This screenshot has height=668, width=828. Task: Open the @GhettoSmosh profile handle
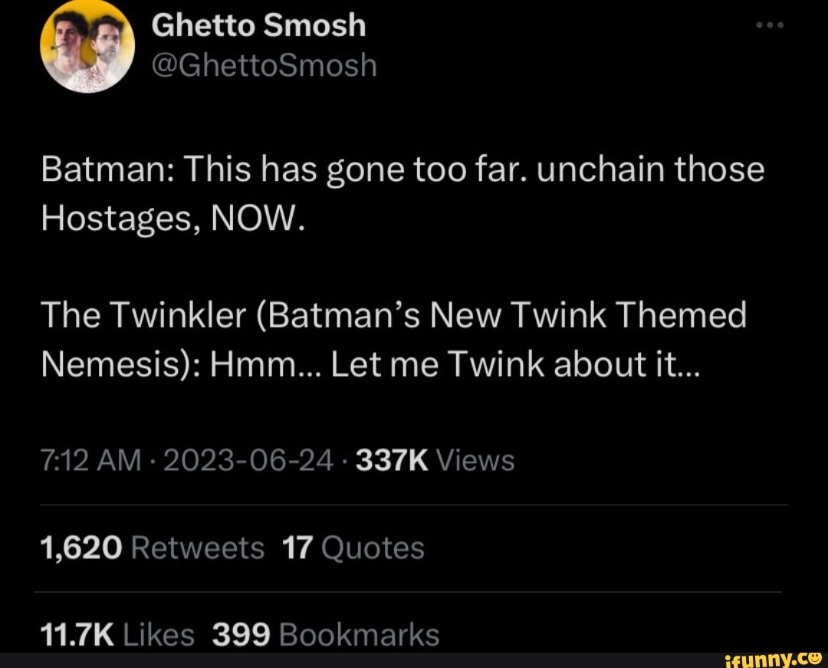coord(264,66)
